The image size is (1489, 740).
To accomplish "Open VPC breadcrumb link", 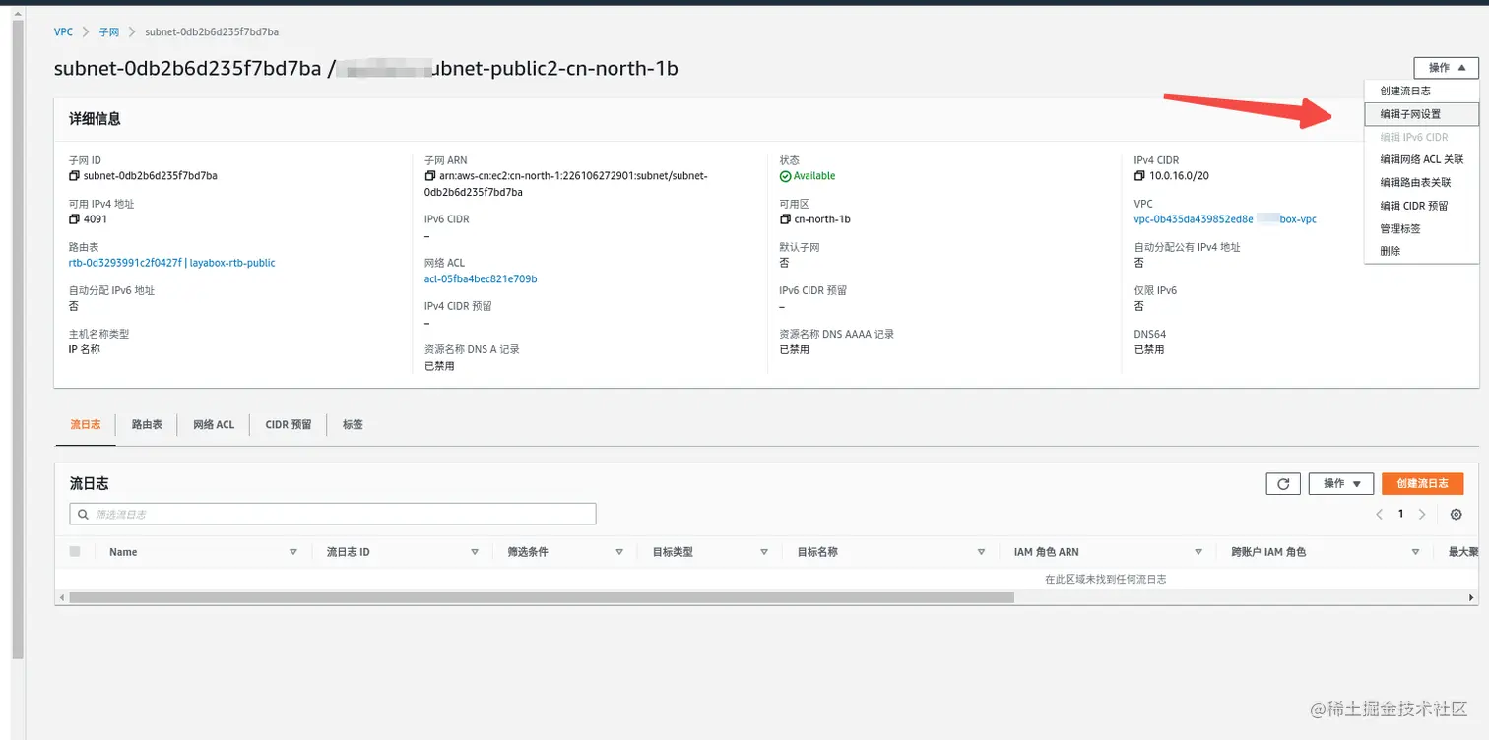I will 63,31.
